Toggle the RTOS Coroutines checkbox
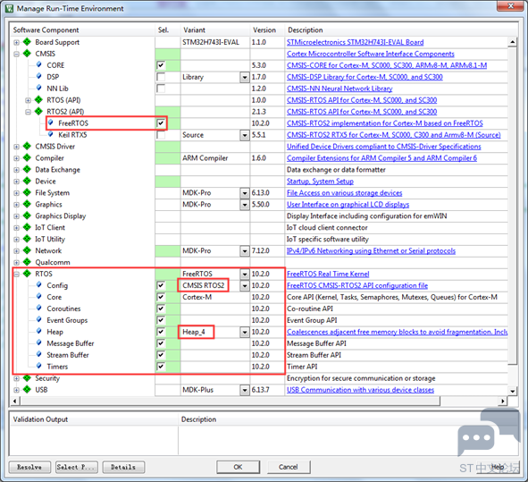528x482 pixels. pyautogui.click(x=161, y=309)
